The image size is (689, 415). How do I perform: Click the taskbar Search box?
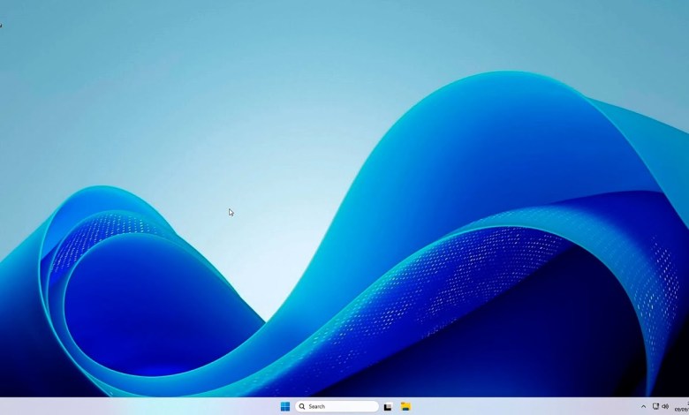[x=337, y=407]
